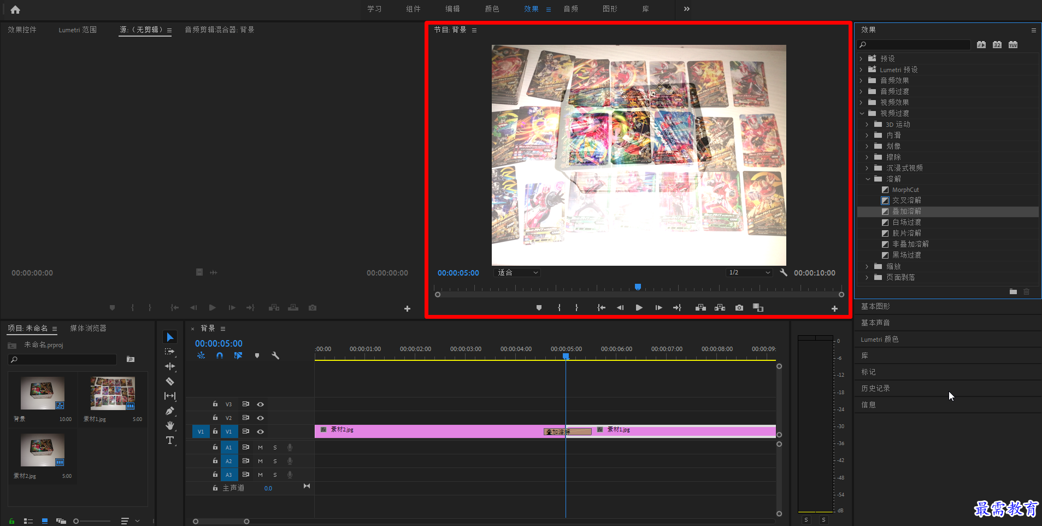1042x526 pixels.
Task: Click the Home icon
Action: tap(15, 9)
